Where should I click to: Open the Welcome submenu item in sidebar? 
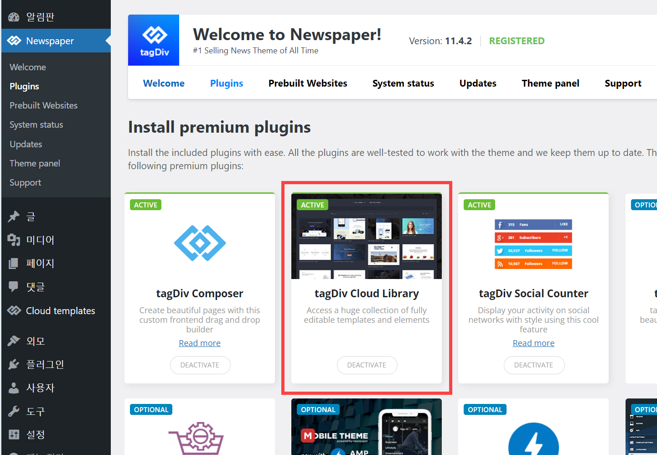(x=28, y=67)
